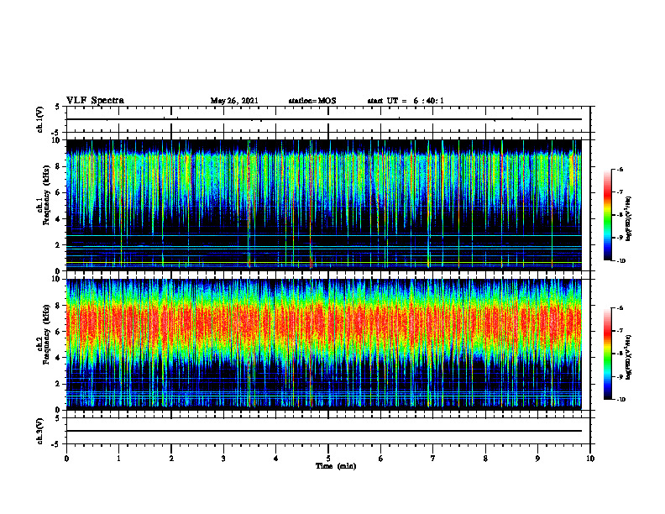Select the ch.2 color bar title "log(PSD)(V²/Hz)"

[629, 357]
